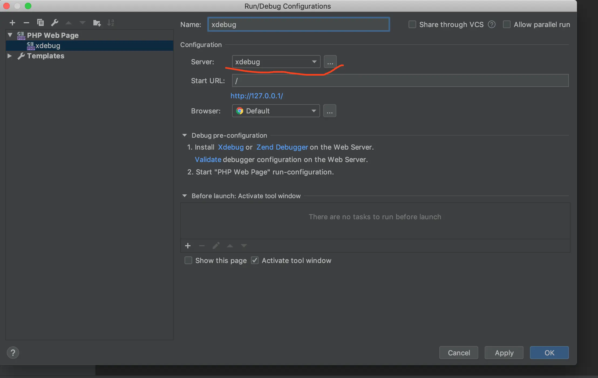Click the Remove Configuration minus icon
This screenshot has height=378, width=598.
(x=26, y=23)
